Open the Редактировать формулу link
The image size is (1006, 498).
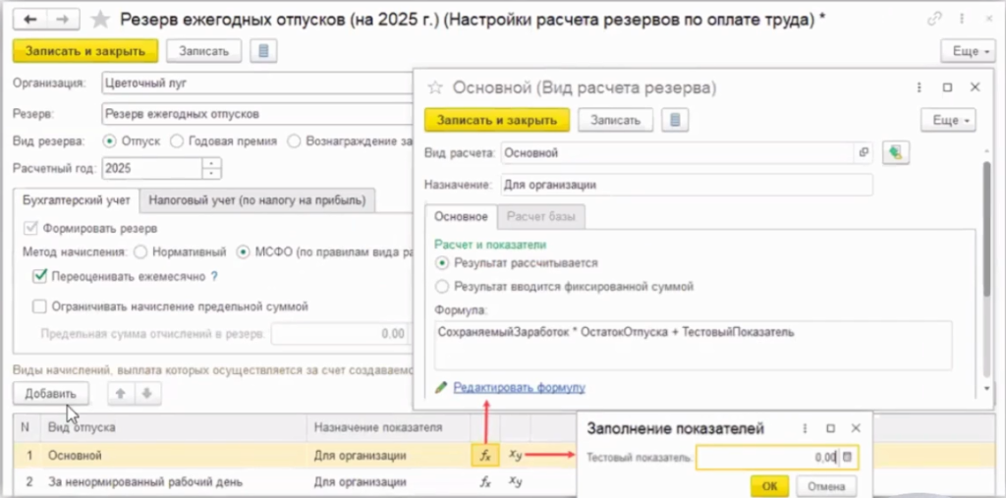519,388
